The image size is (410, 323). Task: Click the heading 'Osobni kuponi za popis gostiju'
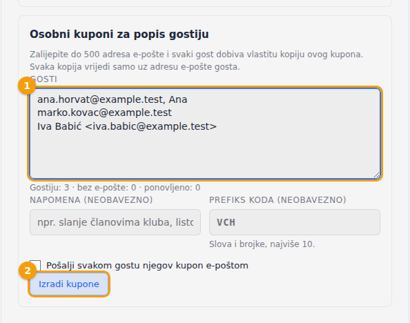119,35
